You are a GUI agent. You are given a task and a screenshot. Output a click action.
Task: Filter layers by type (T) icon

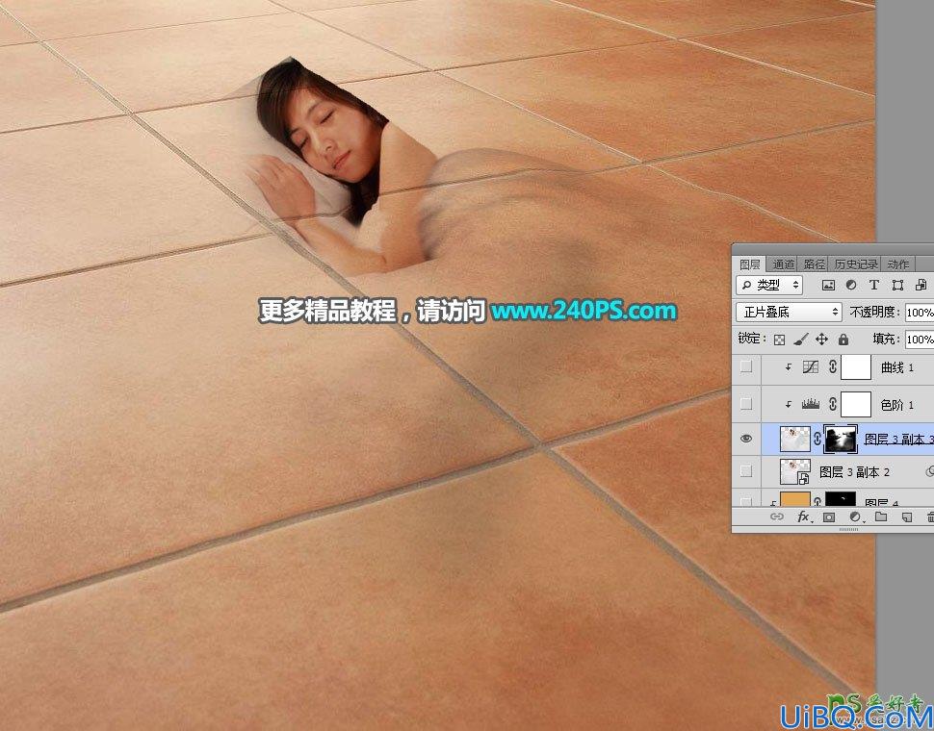pos(874,286)
